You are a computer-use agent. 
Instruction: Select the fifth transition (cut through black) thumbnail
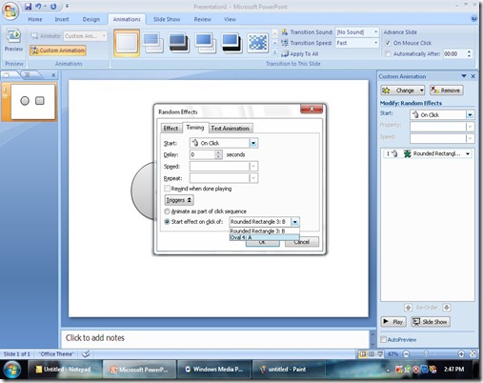(231, 43)
